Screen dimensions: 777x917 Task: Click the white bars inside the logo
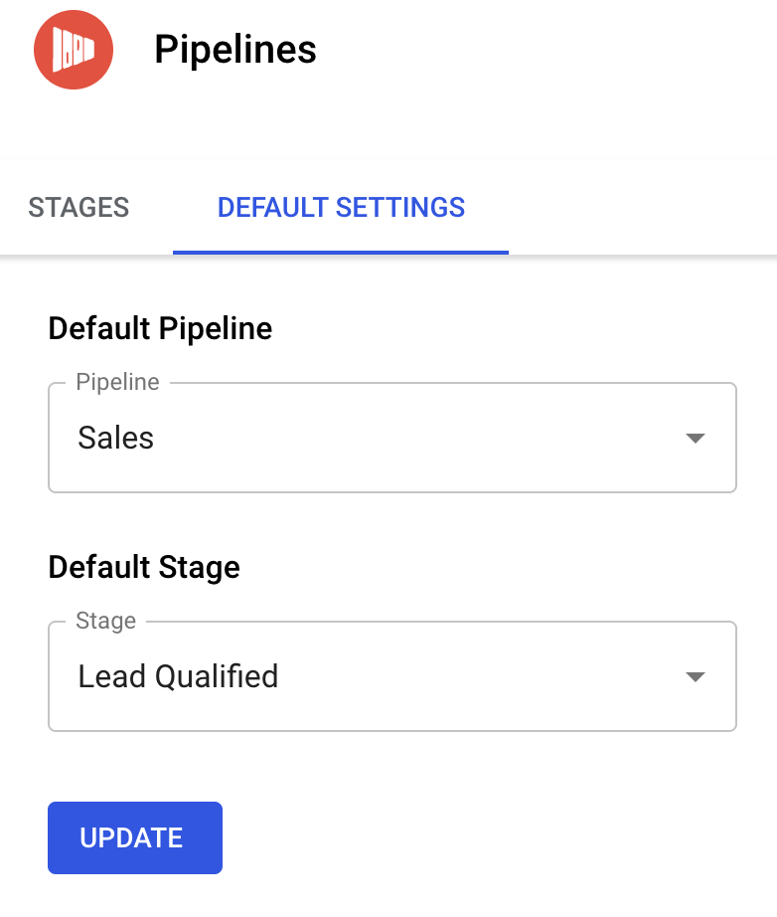(x=72, y=51)
